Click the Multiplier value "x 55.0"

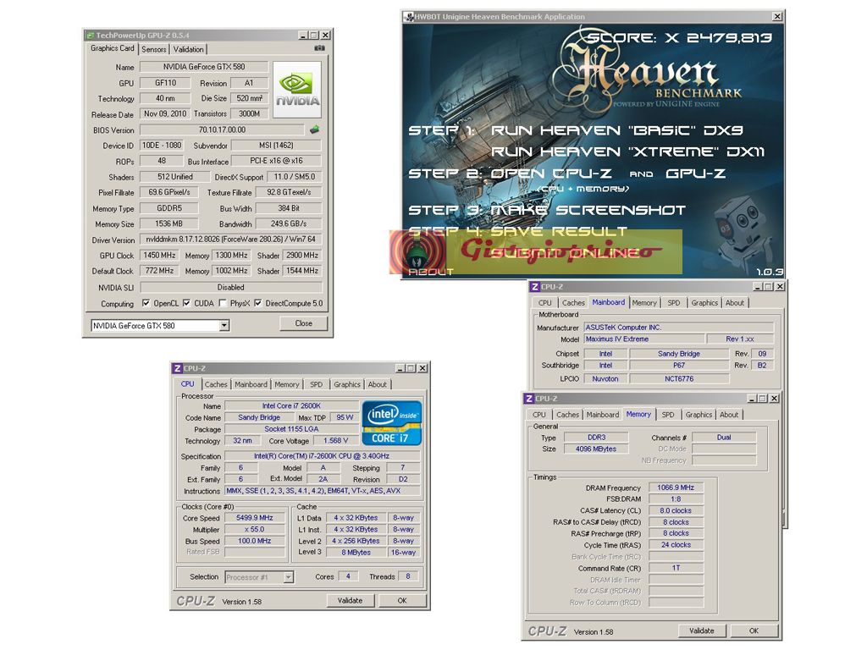pos(254,530)
